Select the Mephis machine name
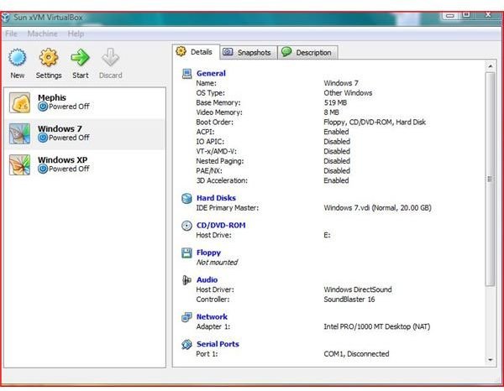Image resolution: width=504 pixels, height=391 pixels. point(52,97)
